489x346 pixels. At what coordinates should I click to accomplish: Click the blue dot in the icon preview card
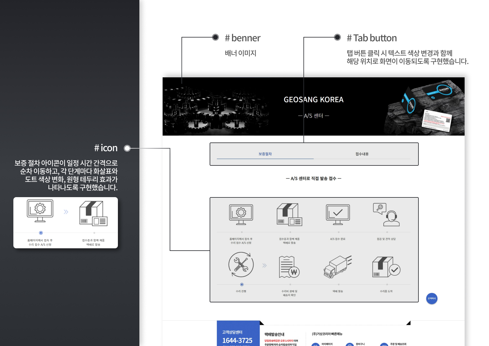41,233
